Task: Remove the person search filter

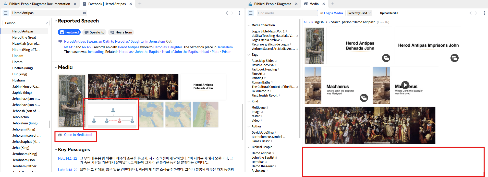Action: coord(330,22)
